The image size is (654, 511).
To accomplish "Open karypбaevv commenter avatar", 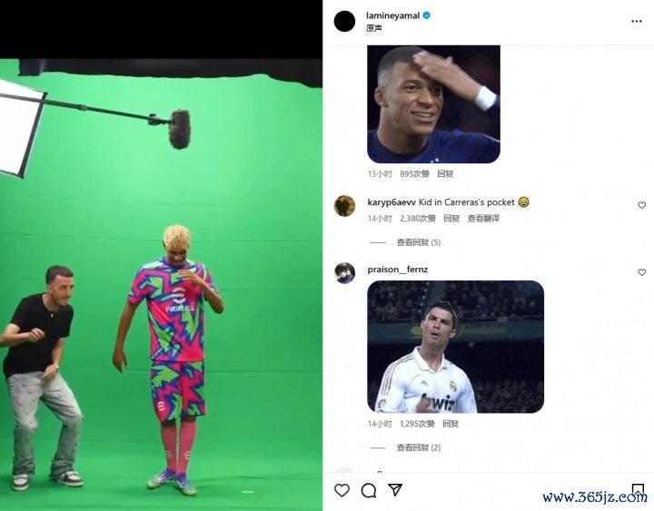I will [x=344, y=206].
